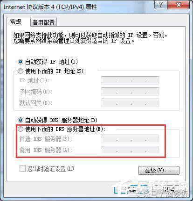This screenshot has height=201, width=193.
Task: Select 自动获得 IP 地址 radio button
Action: pos(21,62)
